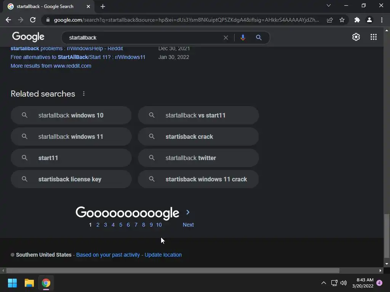Close the startallback Google Search tab
The image size is (390, 292).
coord(88,6)
